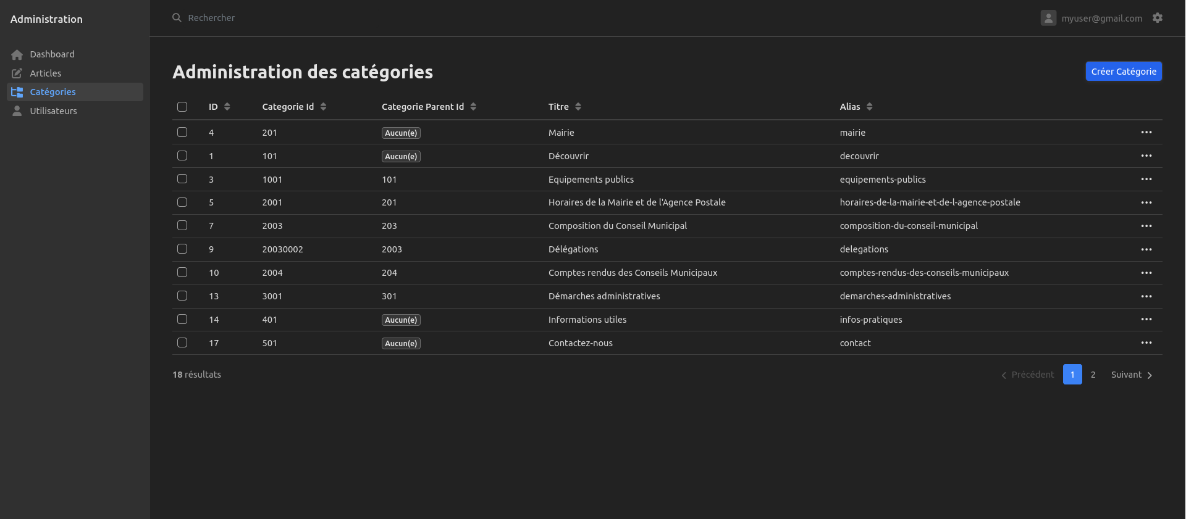
Task: Open actions menu for Equipements publics row
Action: [1146, 180]
